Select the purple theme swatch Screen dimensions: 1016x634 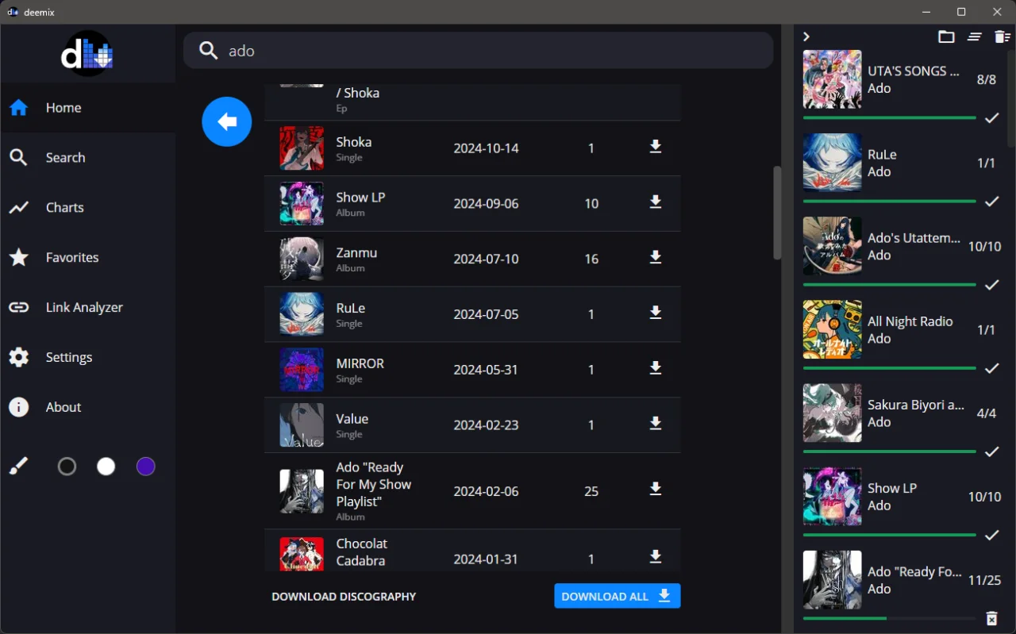point(145,467)
